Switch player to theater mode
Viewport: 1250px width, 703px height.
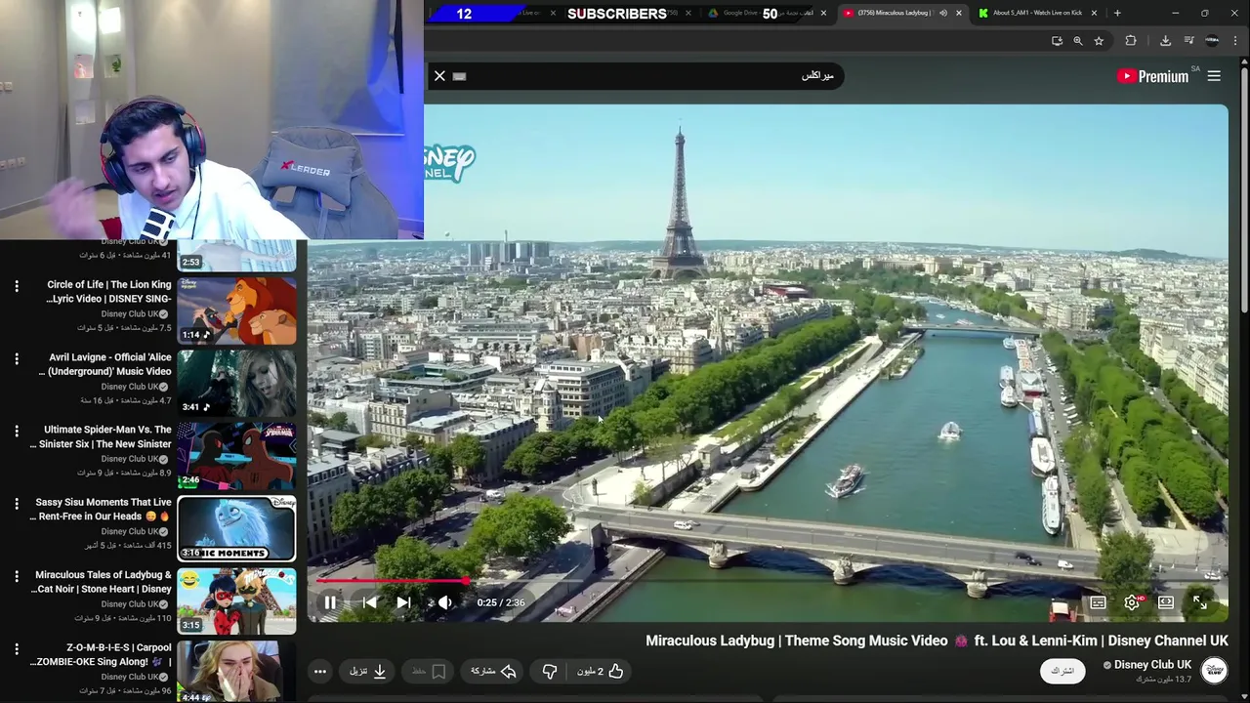tap(1166, 602)
